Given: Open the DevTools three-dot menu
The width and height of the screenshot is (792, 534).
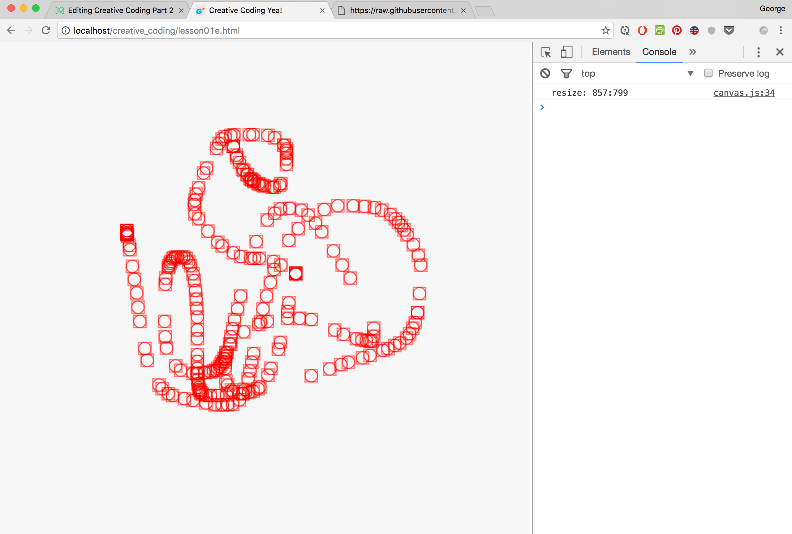Looking at the screenshot, I should pos(758,52).
